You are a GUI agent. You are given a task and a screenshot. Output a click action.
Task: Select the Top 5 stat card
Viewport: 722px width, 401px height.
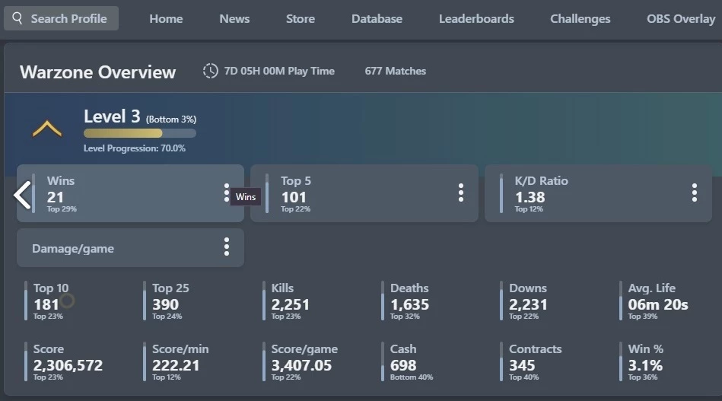coord(364,193)
